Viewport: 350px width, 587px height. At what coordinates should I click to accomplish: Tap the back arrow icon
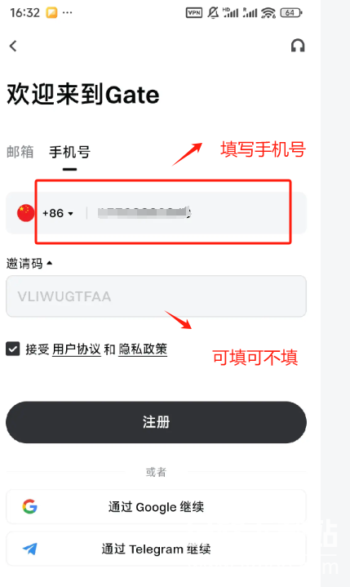pos(13,46)
